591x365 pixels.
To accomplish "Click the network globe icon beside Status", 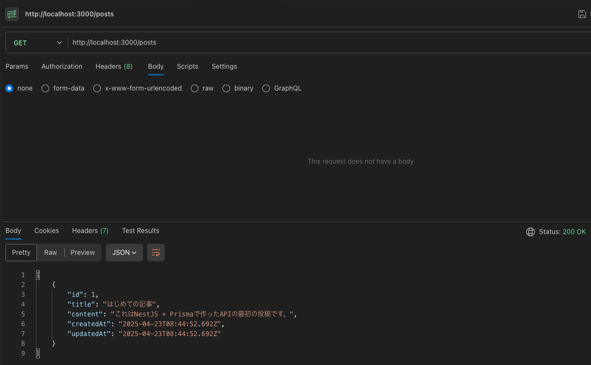I will 530,232.
